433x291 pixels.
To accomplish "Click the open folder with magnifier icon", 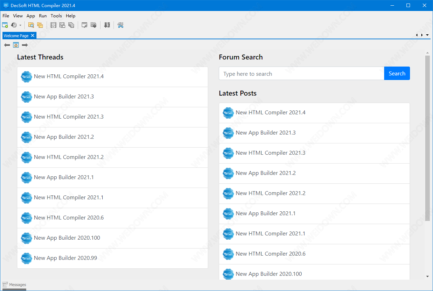I will pos(31,25).
